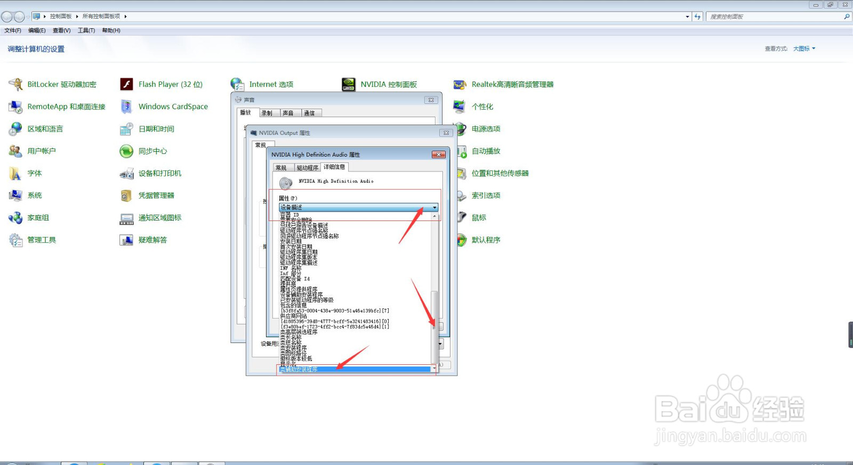Image resolution: width=853 pixels, height=465 pixels.
Task: Open the 编辑(E) menu
Action: click(37, 30)
